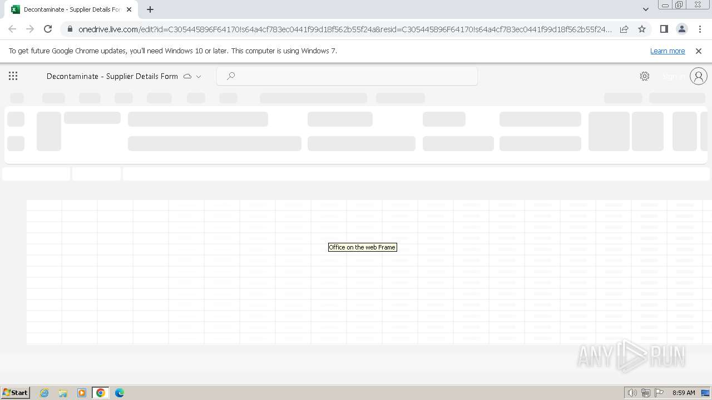Close the Decontaminate Excel tab

click(129, 9)
